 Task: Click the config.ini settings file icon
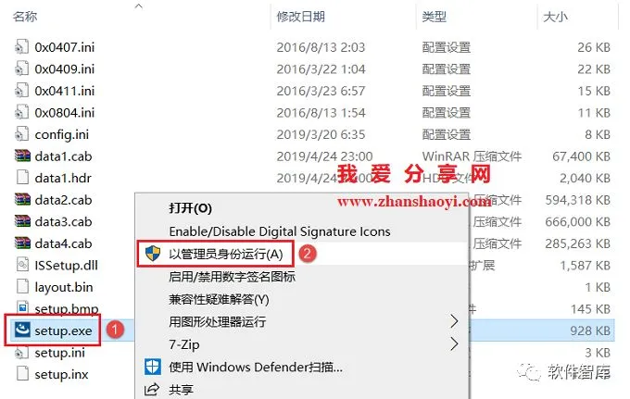coord(22,134)
